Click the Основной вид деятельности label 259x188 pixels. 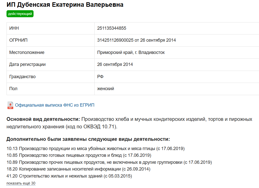coord(43,119)
